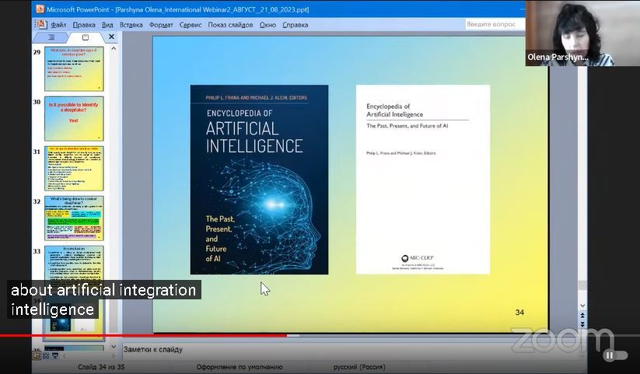Select slide 29 thumbnail

click(x=74, y=68)
